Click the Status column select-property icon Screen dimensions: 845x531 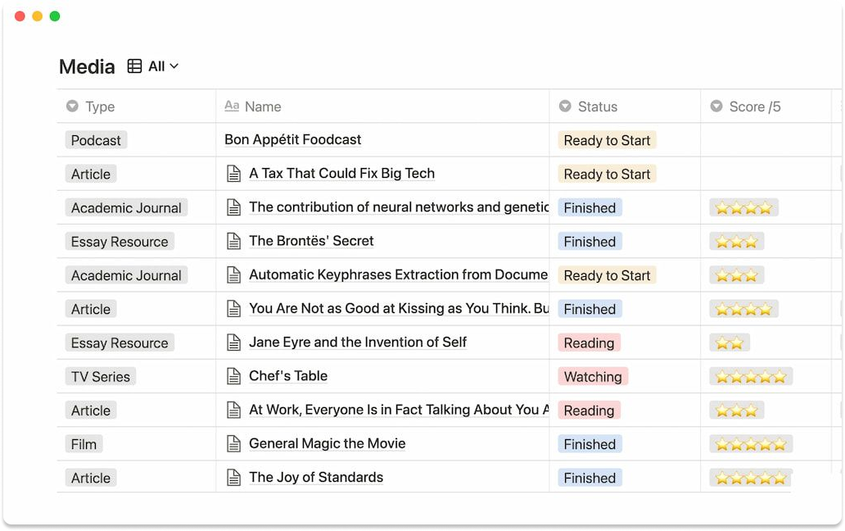pos(564,107)
